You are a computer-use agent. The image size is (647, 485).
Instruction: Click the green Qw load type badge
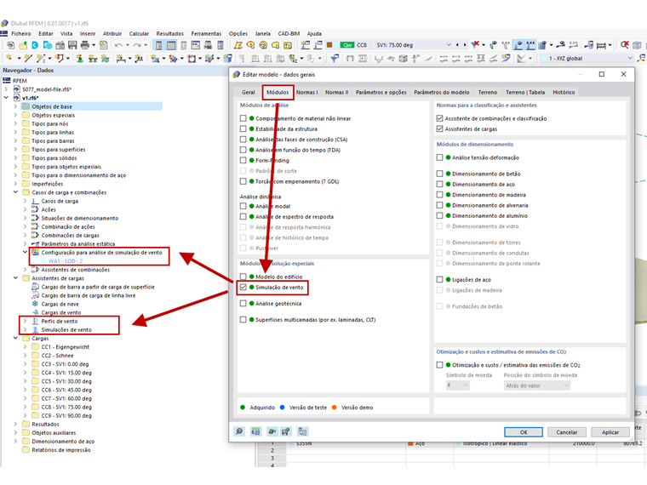click(x=347, y=45)
